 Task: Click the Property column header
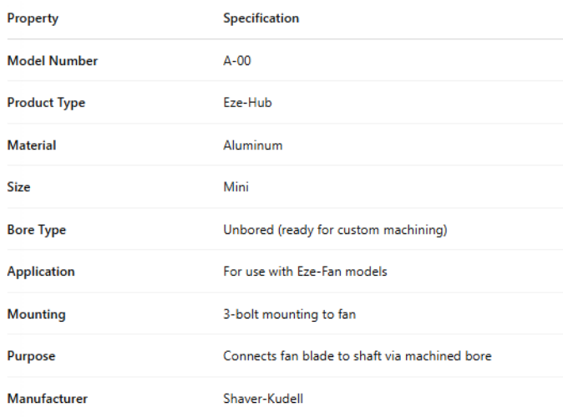click(x=33, y=18)
